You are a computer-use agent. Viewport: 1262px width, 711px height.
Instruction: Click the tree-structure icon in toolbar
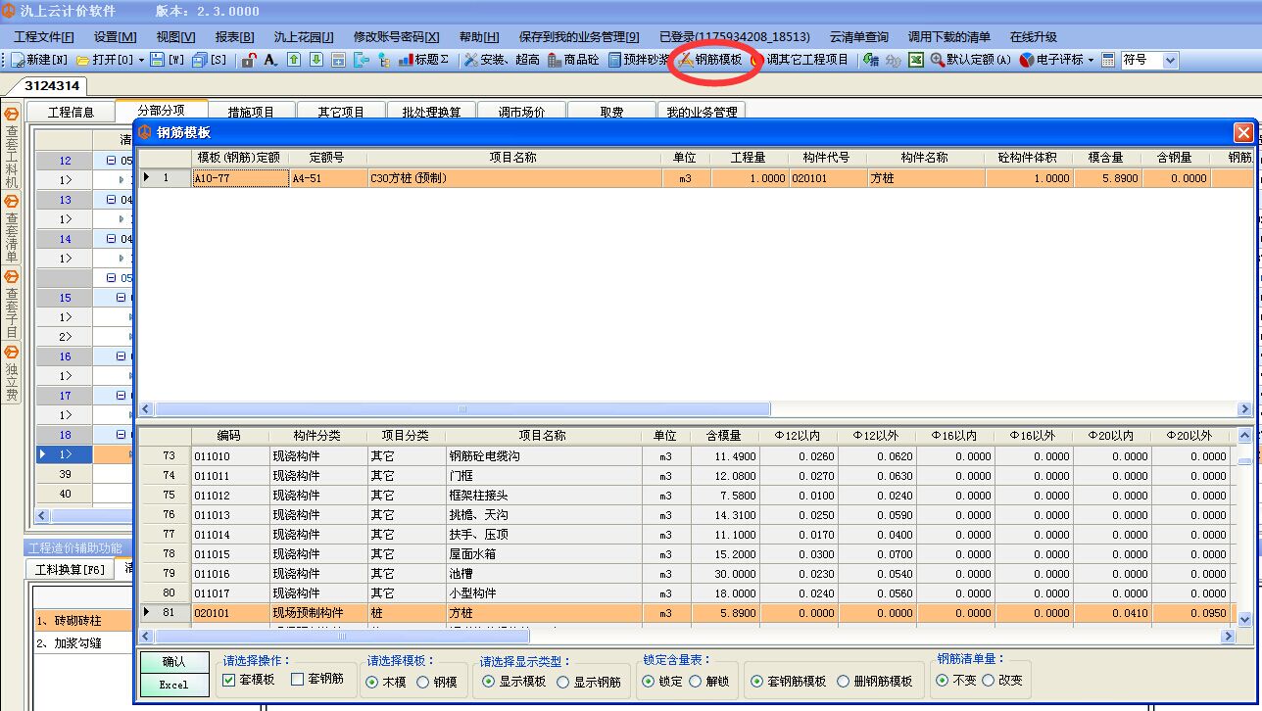coord(384,60)
